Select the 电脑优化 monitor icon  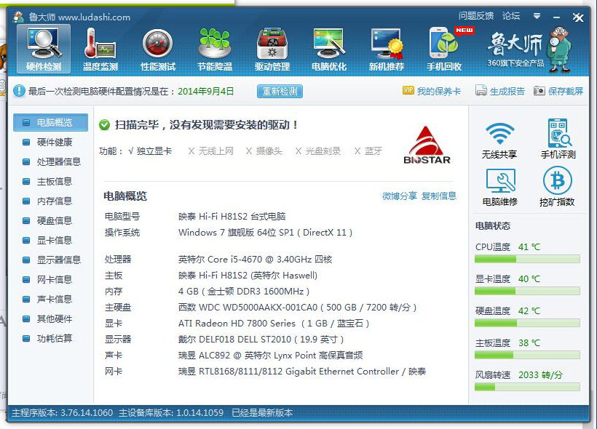pyautogui.click(x=329, y=44)
